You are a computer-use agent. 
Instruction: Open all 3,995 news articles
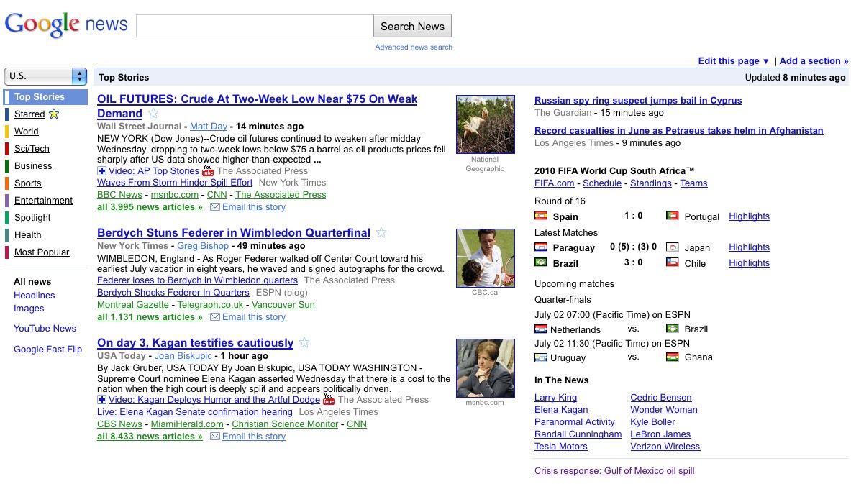(150, 206)
